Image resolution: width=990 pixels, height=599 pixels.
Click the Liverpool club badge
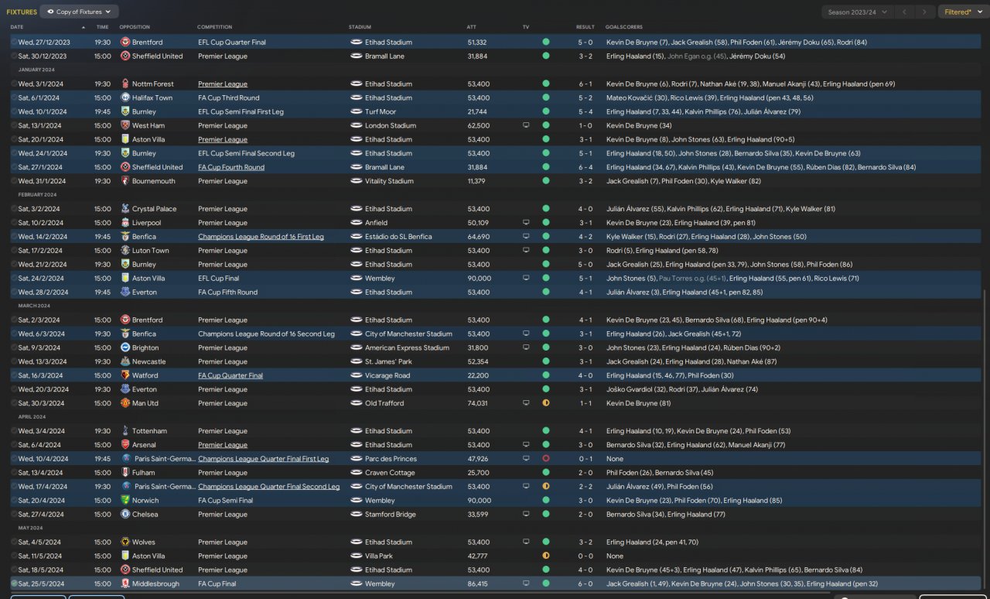click(x=125, y=223)
